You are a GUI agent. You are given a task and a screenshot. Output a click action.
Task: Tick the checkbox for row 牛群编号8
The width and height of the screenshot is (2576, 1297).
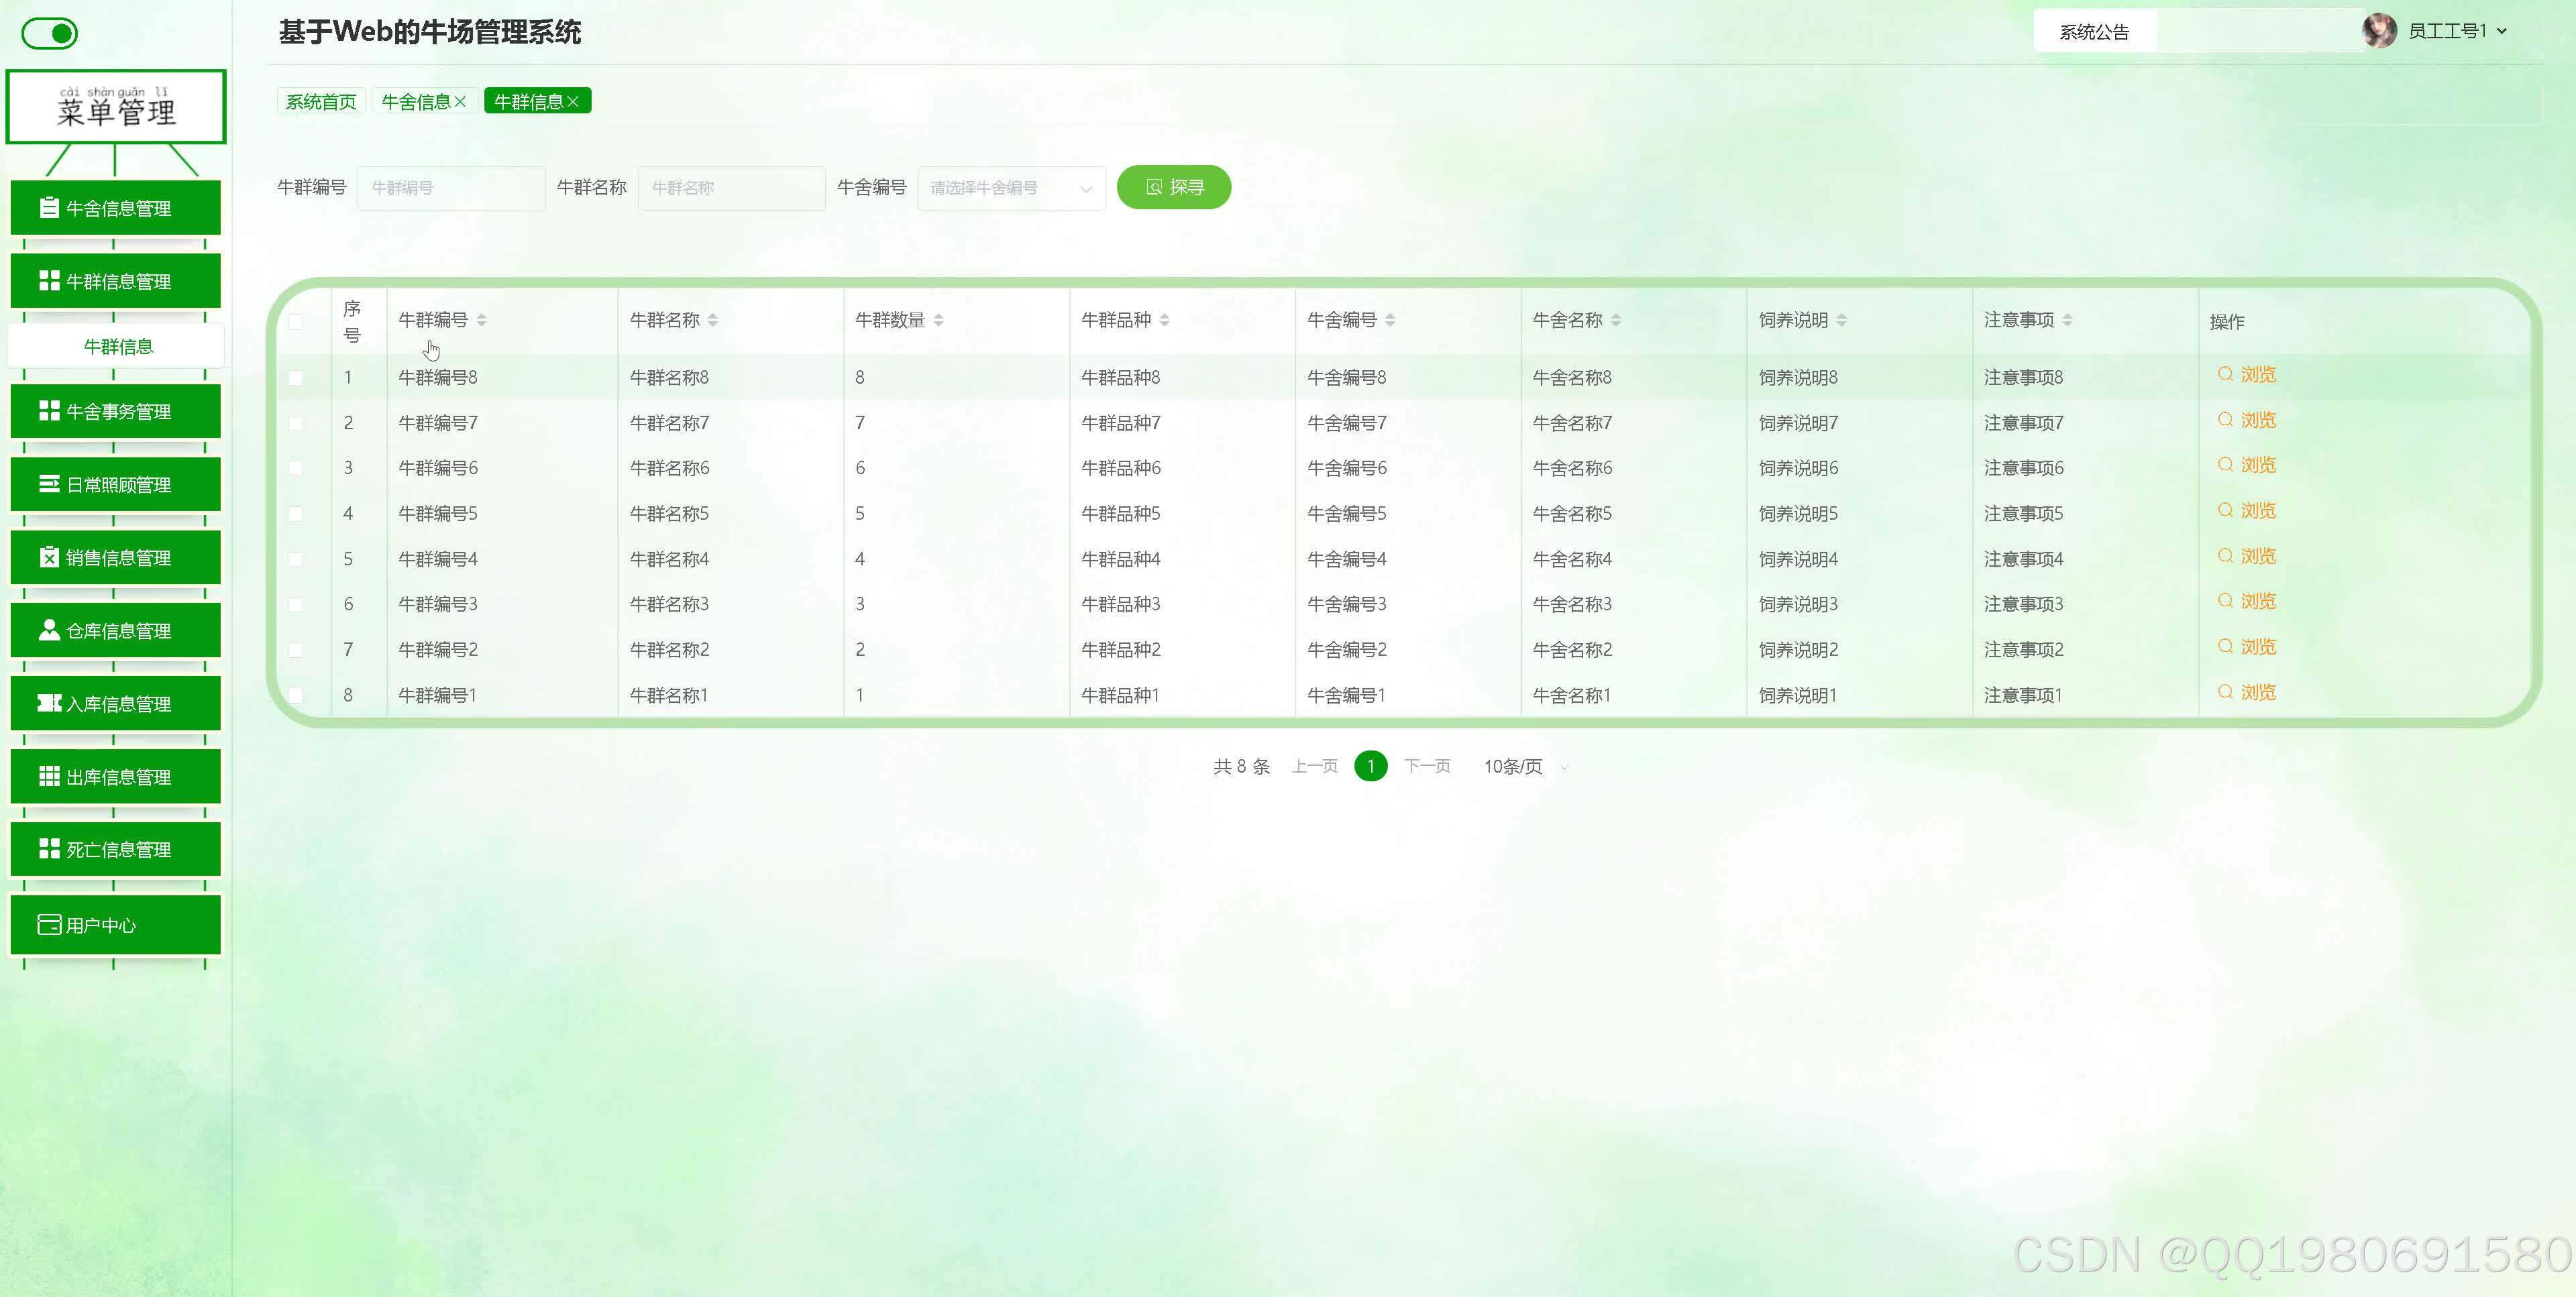pos(296,378)
